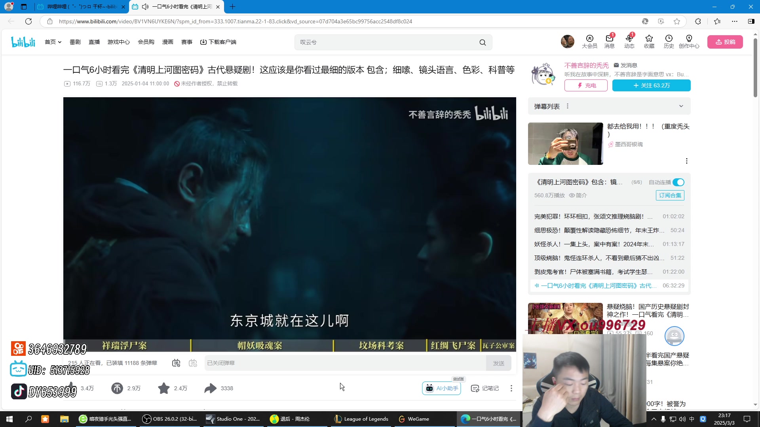The height and width of the screenshot is (427, 760).
Task: Play episode 剥皮鬼考官 in list
Action: (x=609, y=272)
